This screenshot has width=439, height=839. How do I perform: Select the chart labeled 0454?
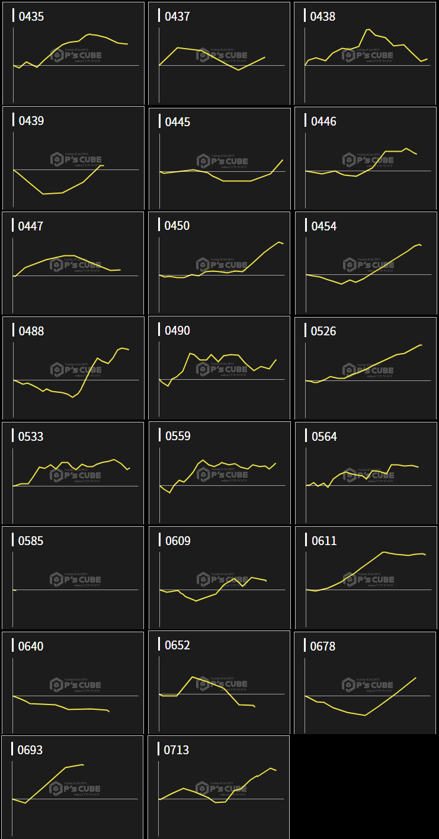(365, 263)
